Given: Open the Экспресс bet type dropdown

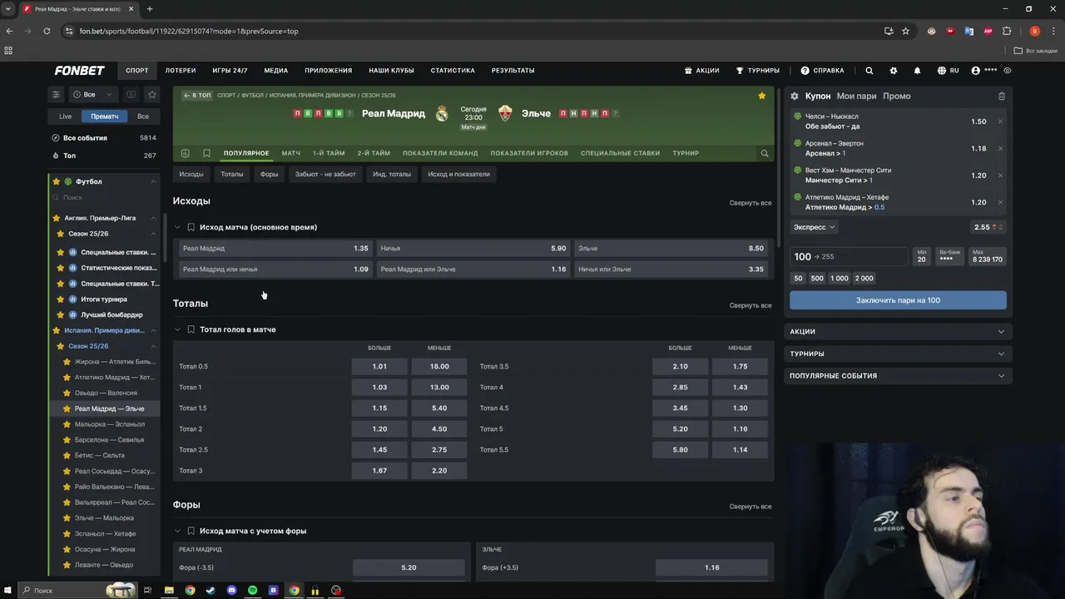Looking at the screenshot, I should pos(814,227).
